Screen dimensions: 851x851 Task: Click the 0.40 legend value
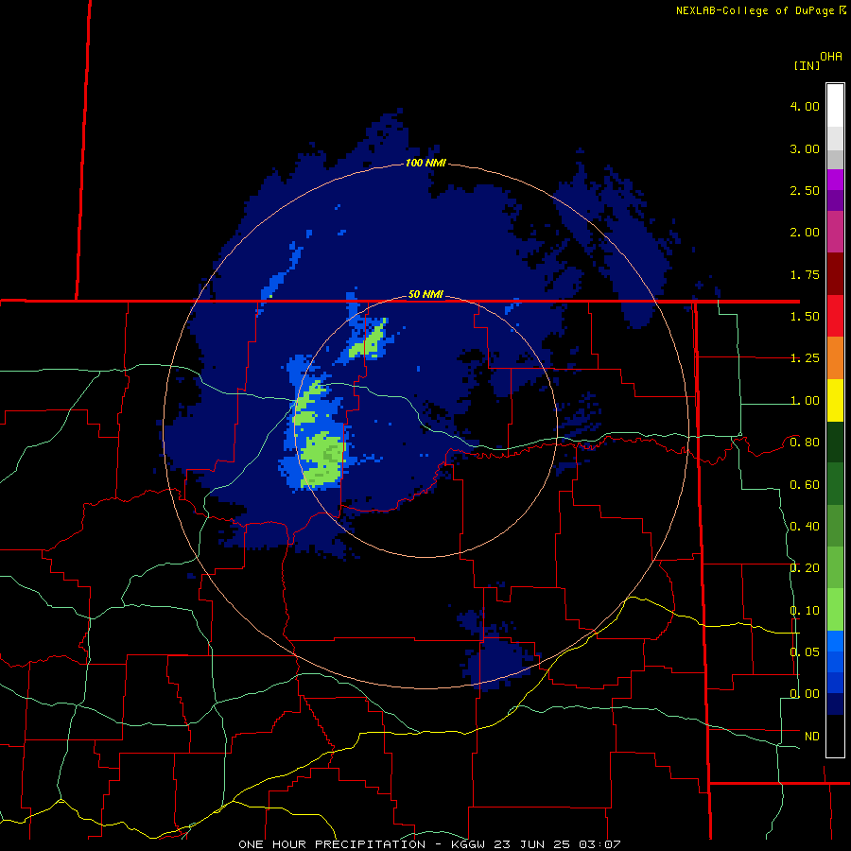click(805, 527)
